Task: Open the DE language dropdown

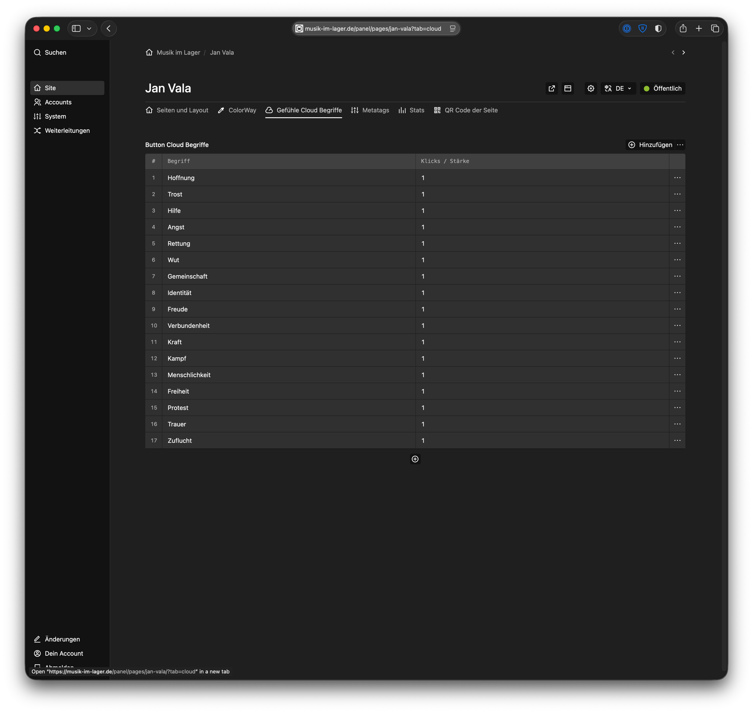Action: pyautogui.click(x=618, y=88)
